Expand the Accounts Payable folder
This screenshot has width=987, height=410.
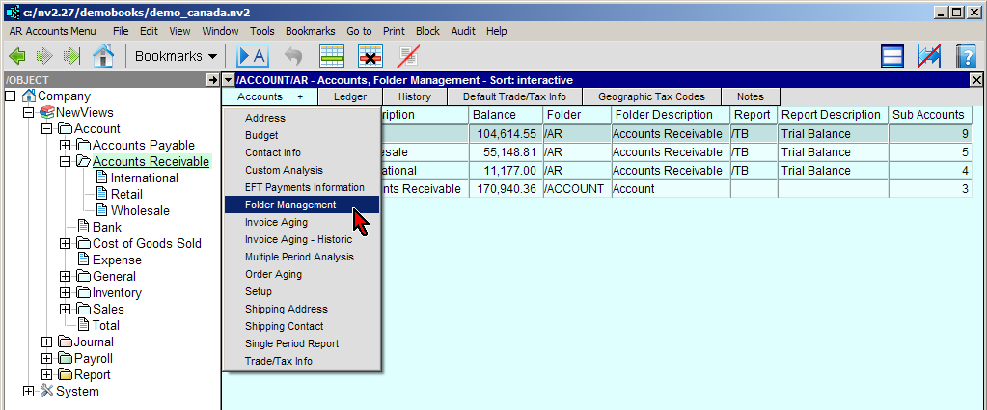66,146
